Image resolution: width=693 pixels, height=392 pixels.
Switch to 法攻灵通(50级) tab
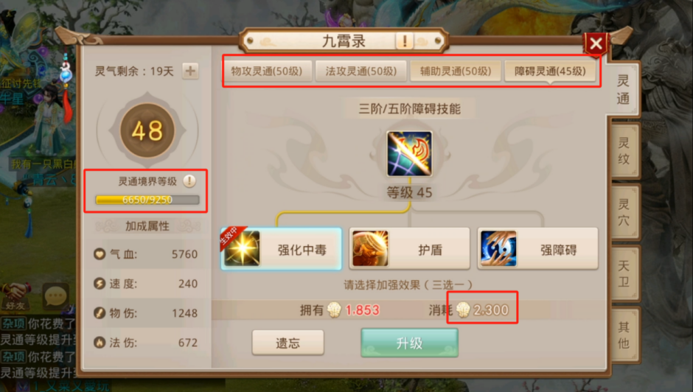361,71
